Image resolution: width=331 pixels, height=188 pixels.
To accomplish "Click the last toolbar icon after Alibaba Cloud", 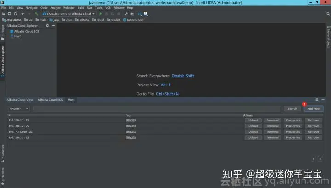I will point(145,14).
